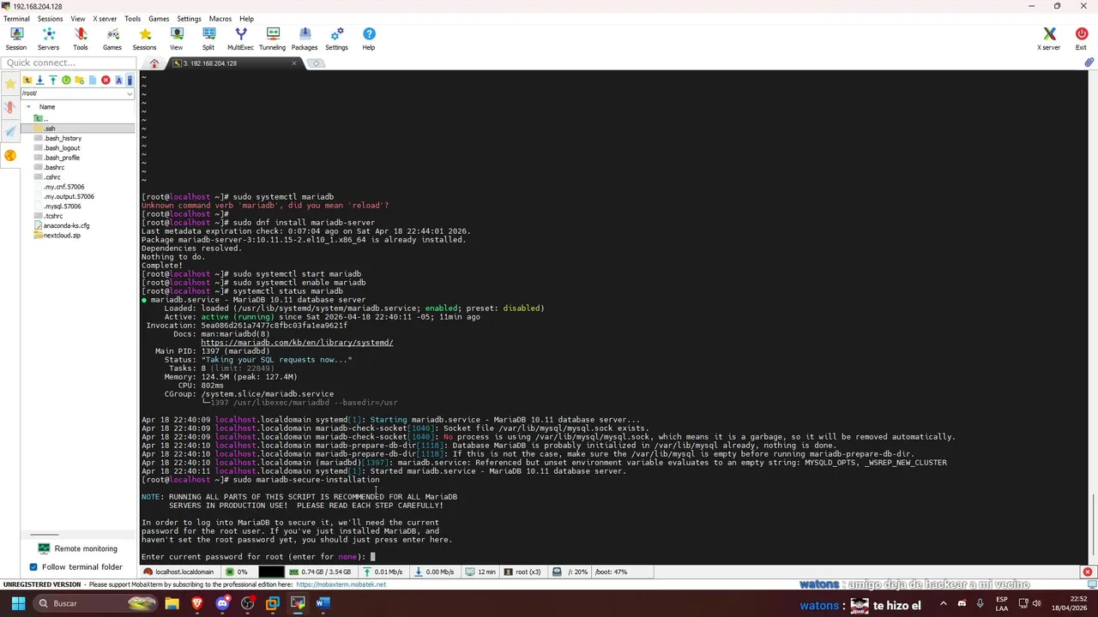The height and width of the screenshot is (617, 1098).
Task: Go to parent directory icon in SFTP toolbar
Action: tap(27, 80)
